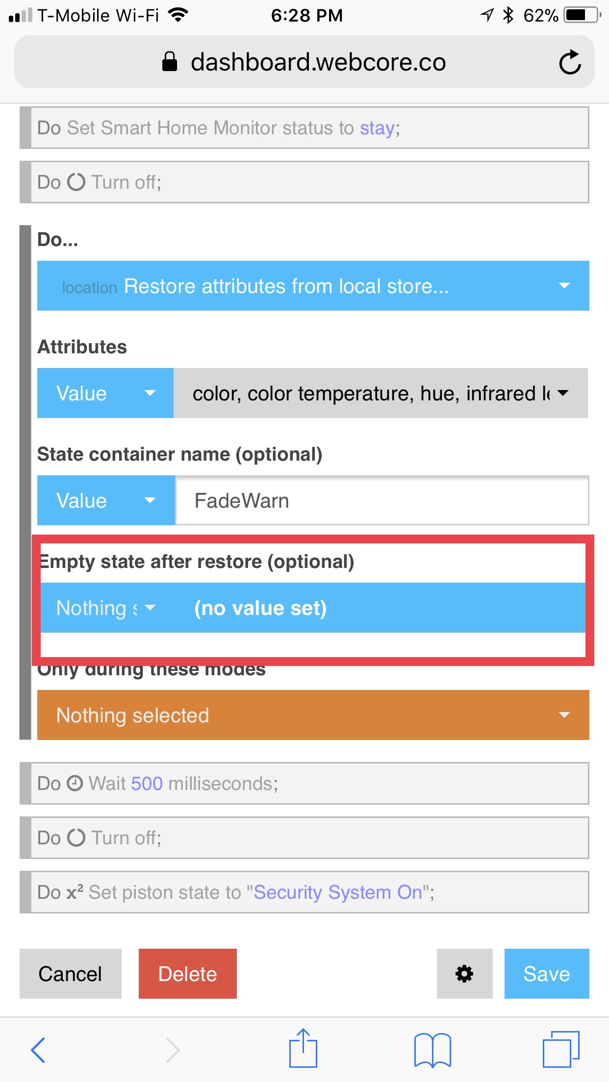Click the blue Save button

point(547,973)
